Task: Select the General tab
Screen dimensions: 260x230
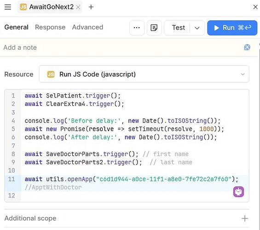Action: coord(17,27)
